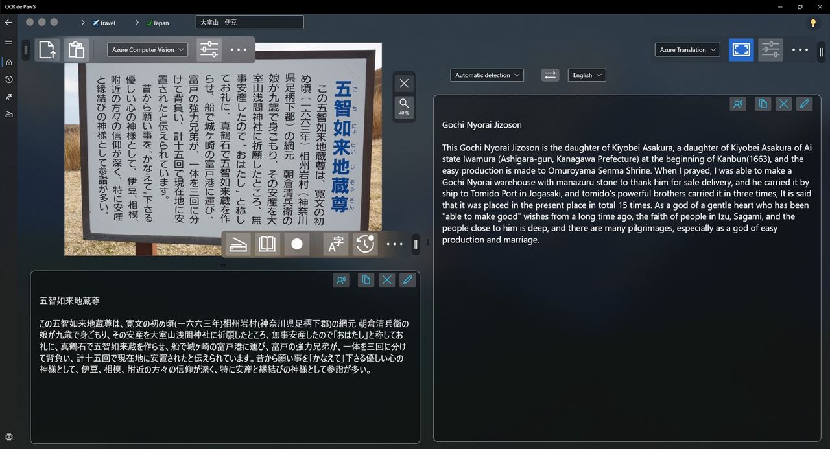Select the Japan breadcrumb item

[158, 23]
